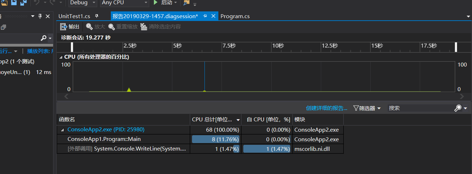
Task: Open the Any CPU platform dropdown
Action: tap(146, 3)
